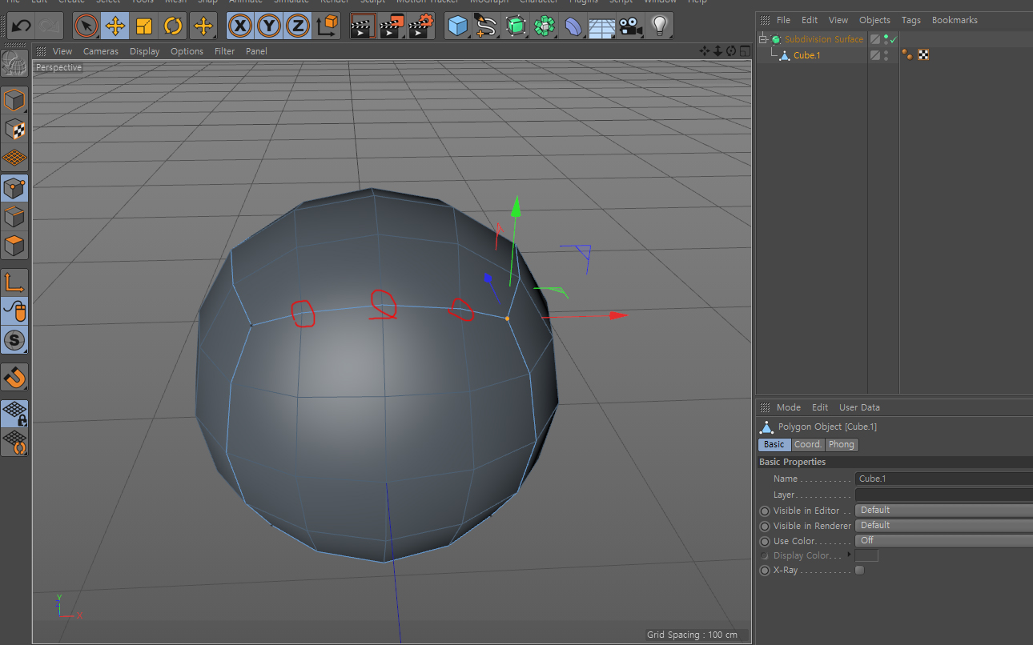Select the Live Selection tool
This screenshot has width=1033, height=645.
point(86,26)
